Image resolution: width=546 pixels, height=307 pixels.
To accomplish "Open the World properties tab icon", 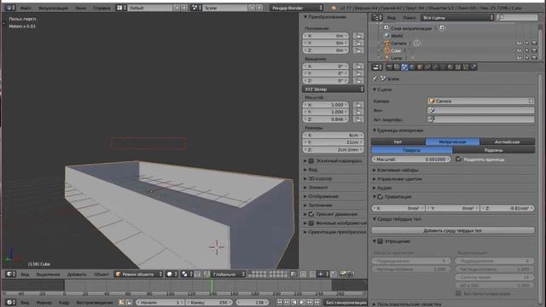I will point(412,67).
